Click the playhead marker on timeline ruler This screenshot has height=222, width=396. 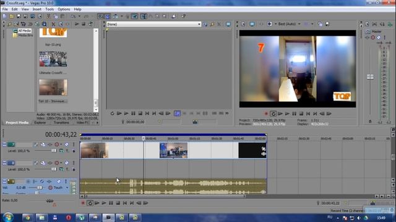pos(144,138)
